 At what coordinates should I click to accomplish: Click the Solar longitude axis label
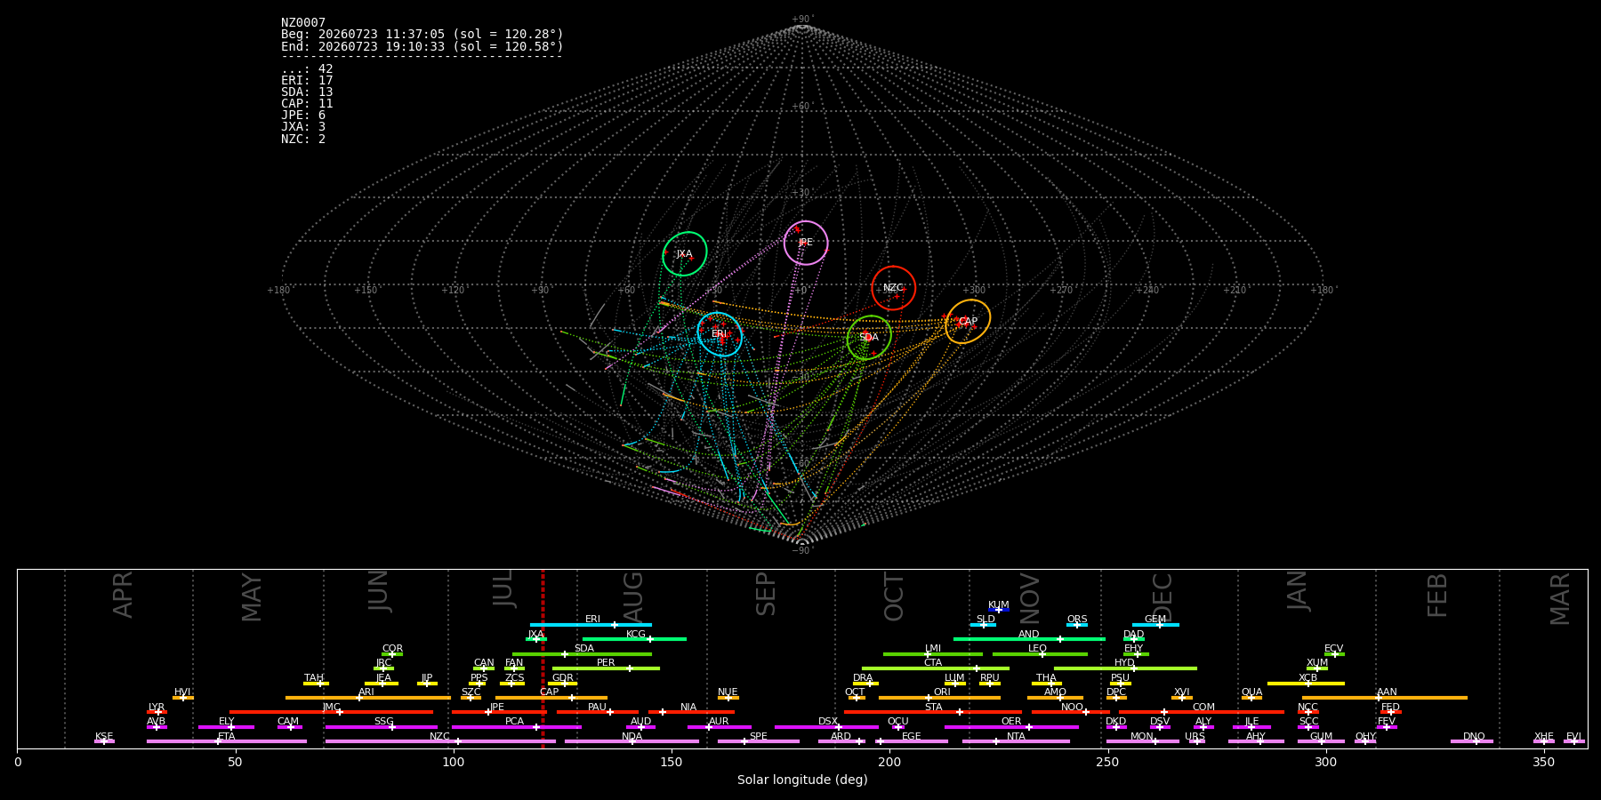(x=802, y=780)
